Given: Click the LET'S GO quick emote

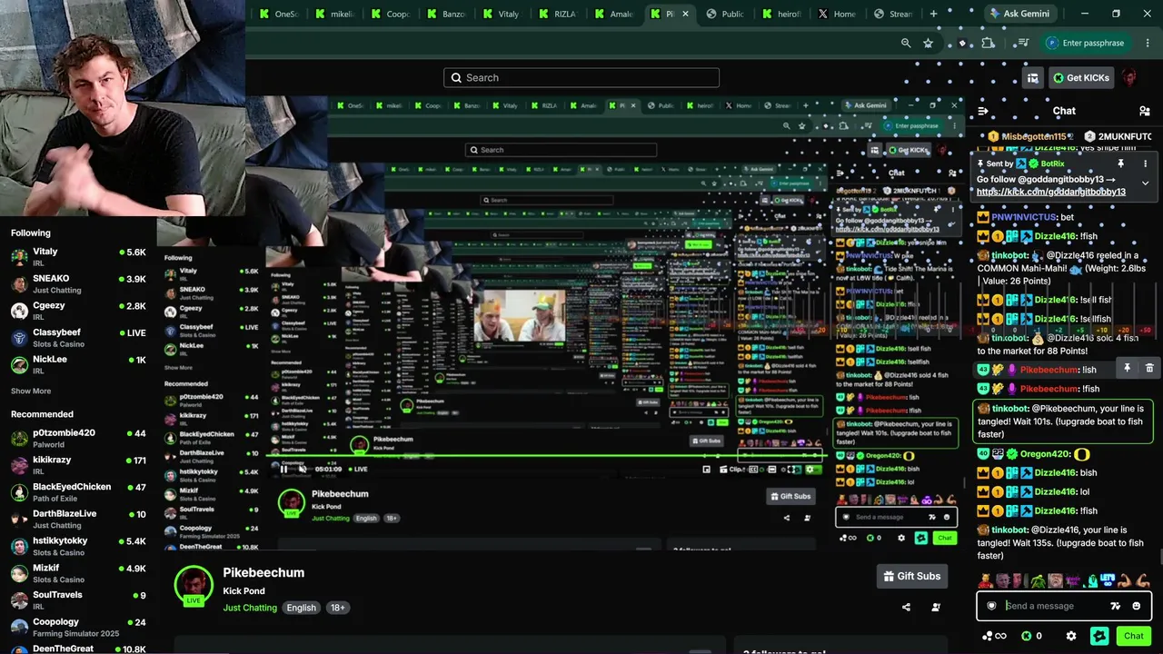Looking at the screenshot, I should click(x=1108, y=580).
